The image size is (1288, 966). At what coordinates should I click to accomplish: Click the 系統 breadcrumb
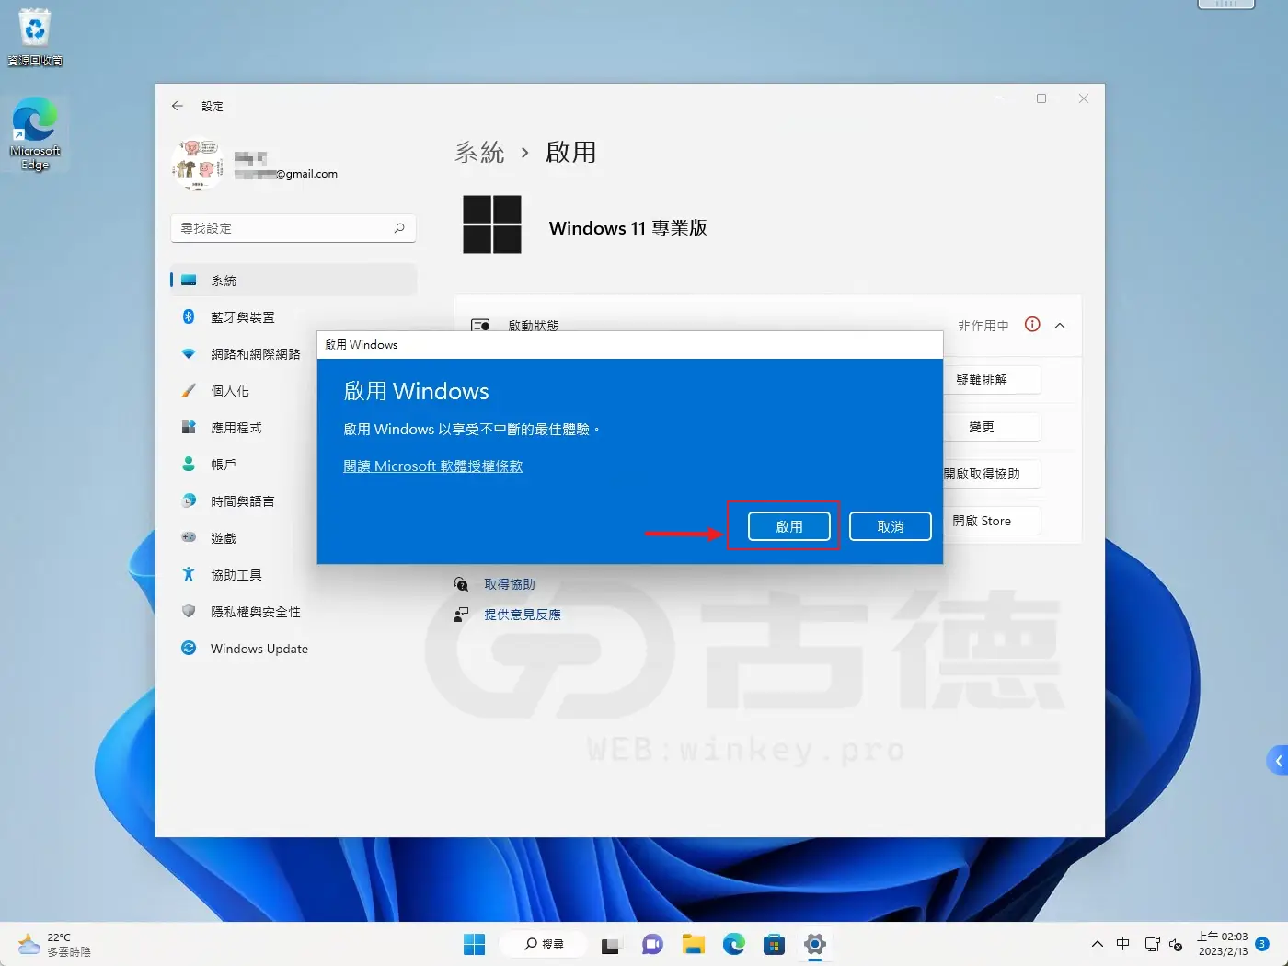(x=479, y=152)
